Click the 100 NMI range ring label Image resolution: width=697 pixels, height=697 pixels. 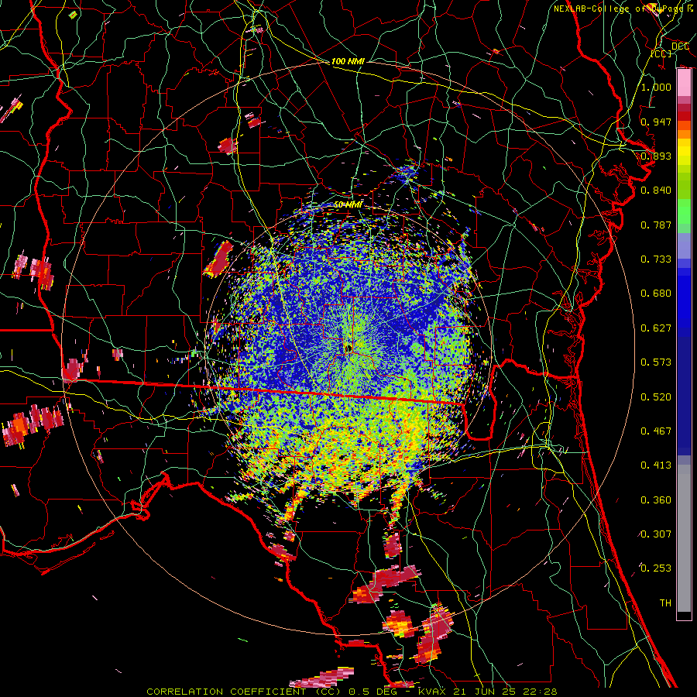point(348,61)
